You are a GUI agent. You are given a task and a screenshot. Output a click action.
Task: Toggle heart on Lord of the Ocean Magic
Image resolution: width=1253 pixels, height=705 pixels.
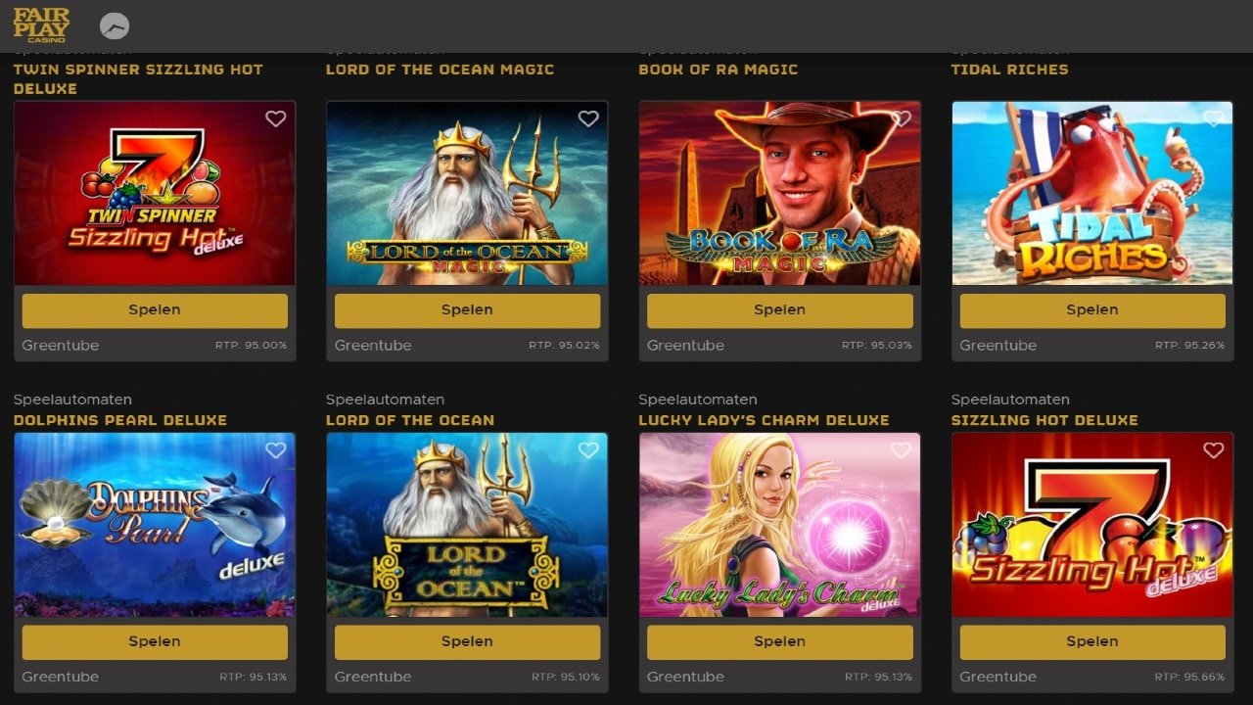click(588, 118)
